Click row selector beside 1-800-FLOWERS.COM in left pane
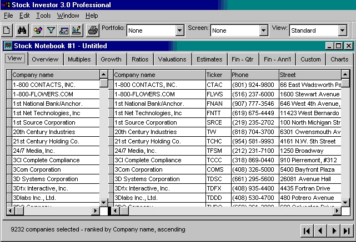This screenshot has height=242, width=356. (9, 94)
